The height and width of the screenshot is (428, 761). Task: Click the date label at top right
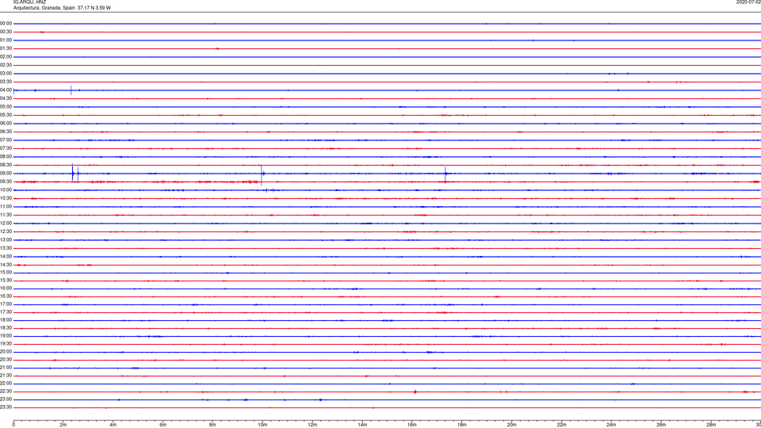coord(748,2)
